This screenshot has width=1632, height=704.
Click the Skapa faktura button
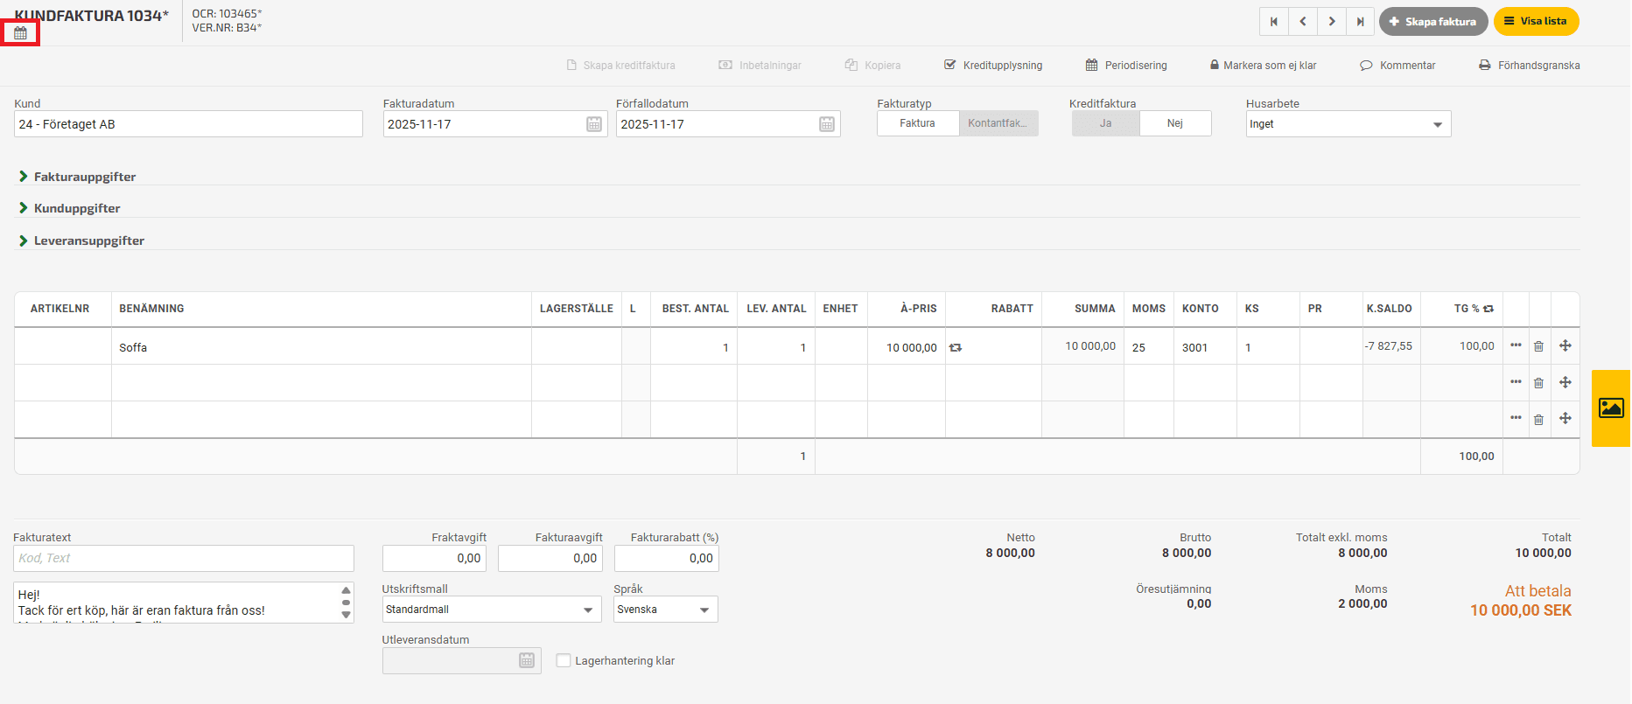1432,22
